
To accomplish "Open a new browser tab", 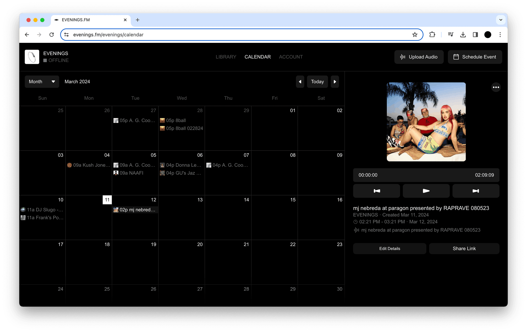I will click(138, 20).
